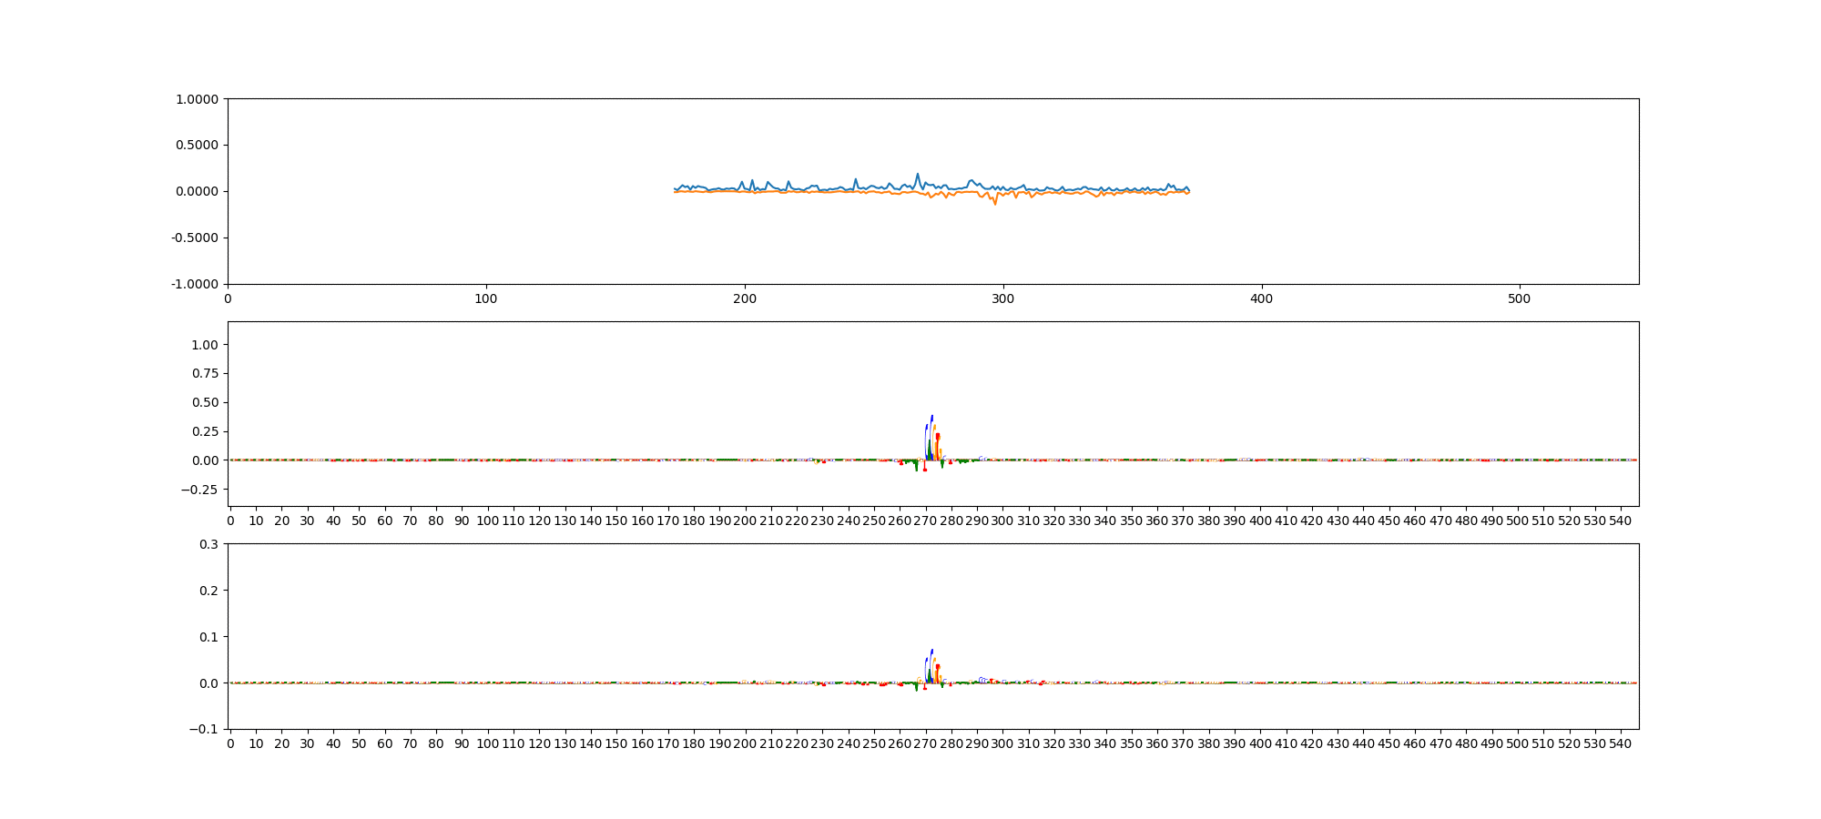Click x-axis label 100 in the top plot
1821x819 pixels.
486,298
